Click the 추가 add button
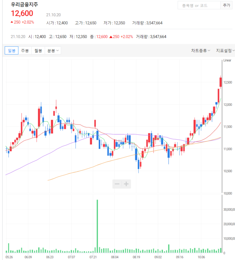 [226, 5]
